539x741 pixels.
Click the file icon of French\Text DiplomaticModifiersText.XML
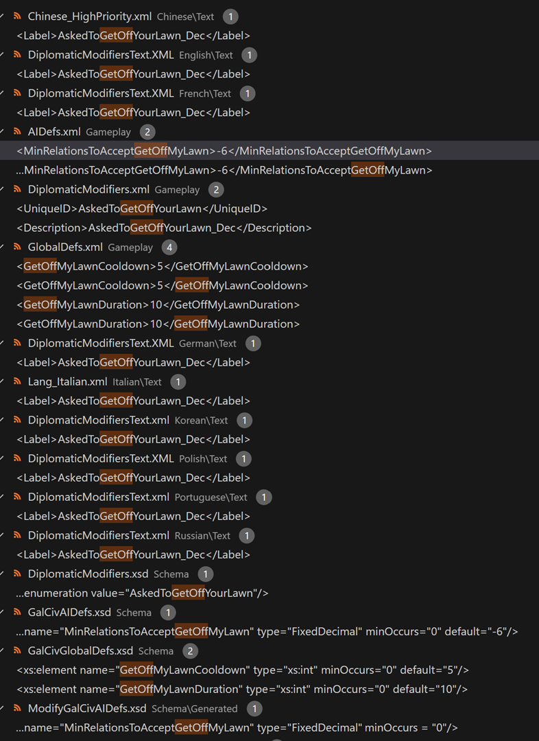pyautogui.click(x=17, y=93)
